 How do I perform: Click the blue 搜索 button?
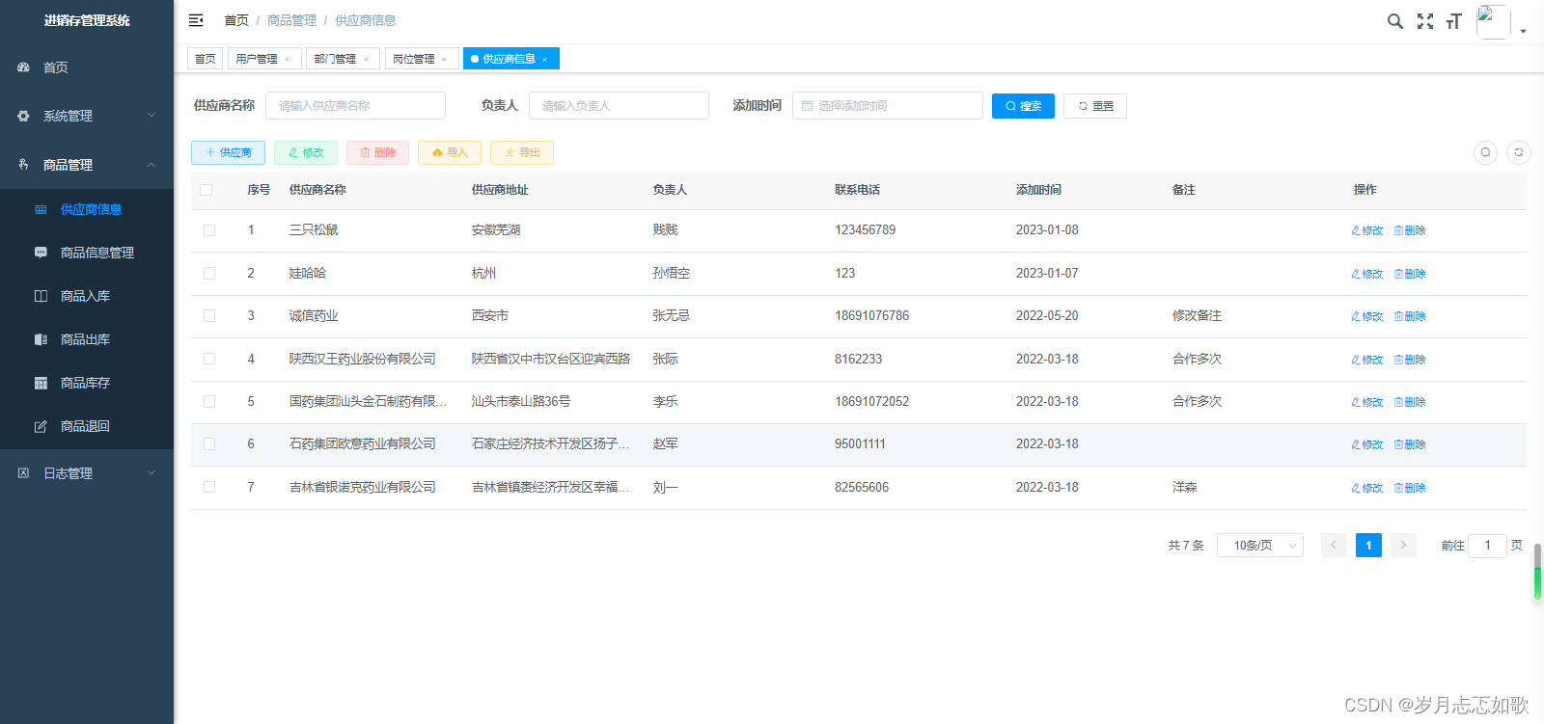[1023, 106]
